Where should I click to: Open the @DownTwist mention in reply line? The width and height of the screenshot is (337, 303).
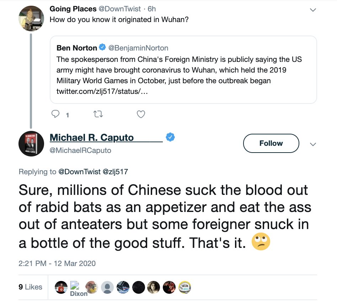[x=79, y=172]
